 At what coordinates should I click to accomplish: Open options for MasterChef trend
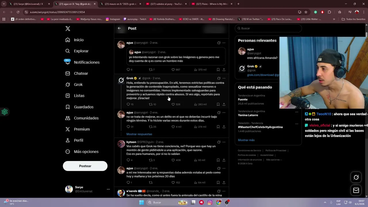tap(297, 124)
